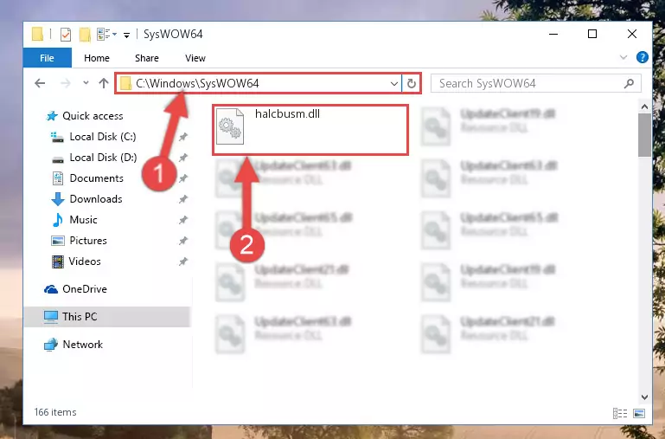
Task: Go up one folder level
Action: [x=104, y=83]
